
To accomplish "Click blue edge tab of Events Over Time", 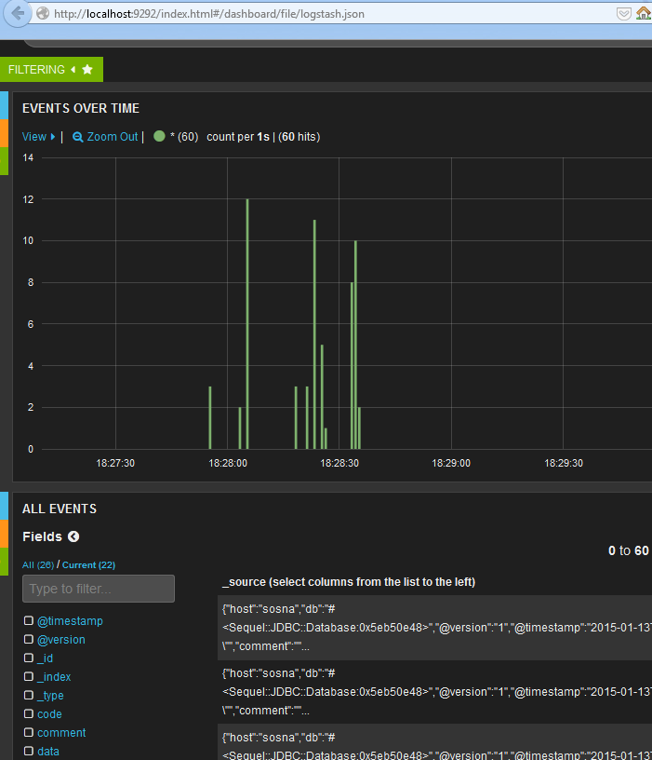I will (4, 105).
